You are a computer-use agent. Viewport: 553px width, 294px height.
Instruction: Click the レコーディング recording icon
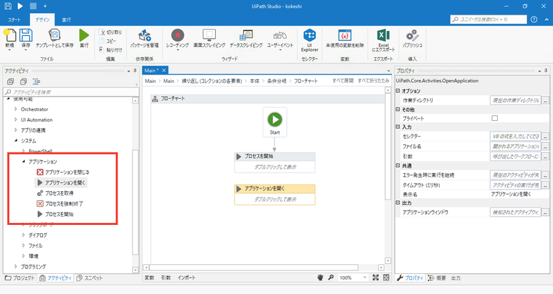pyautogui.click(x=178, y=35)
